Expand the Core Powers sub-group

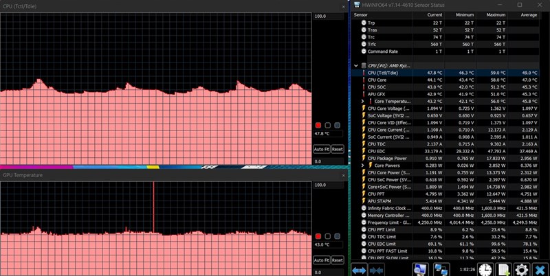(x=363, y=165)
